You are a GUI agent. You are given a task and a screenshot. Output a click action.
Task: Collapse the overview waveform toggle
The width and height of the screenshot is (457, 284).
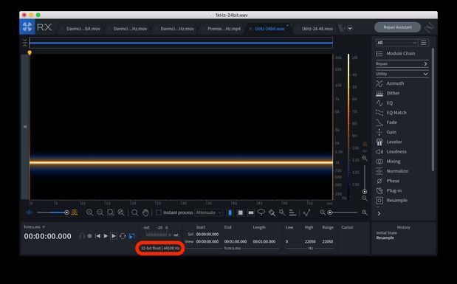tap(25, 43)
